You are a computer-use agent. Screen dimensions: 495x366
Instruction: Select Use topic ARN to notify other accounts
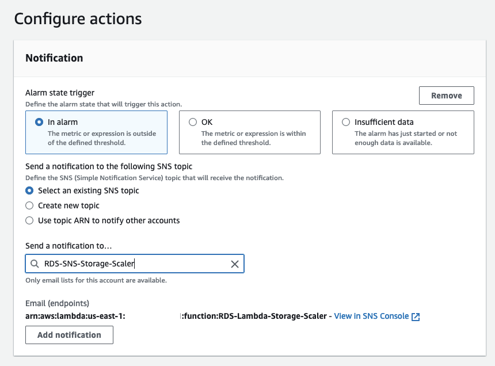[x=30, y=220]
